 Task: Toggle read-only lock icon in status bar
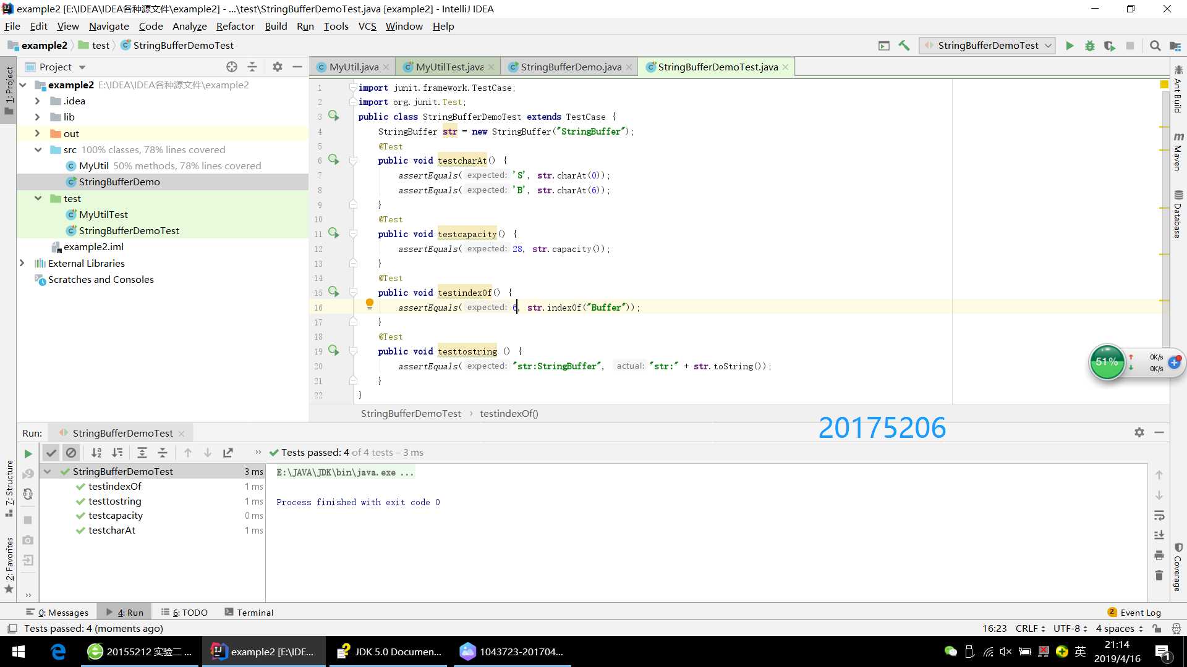[x=1157, y=628]
